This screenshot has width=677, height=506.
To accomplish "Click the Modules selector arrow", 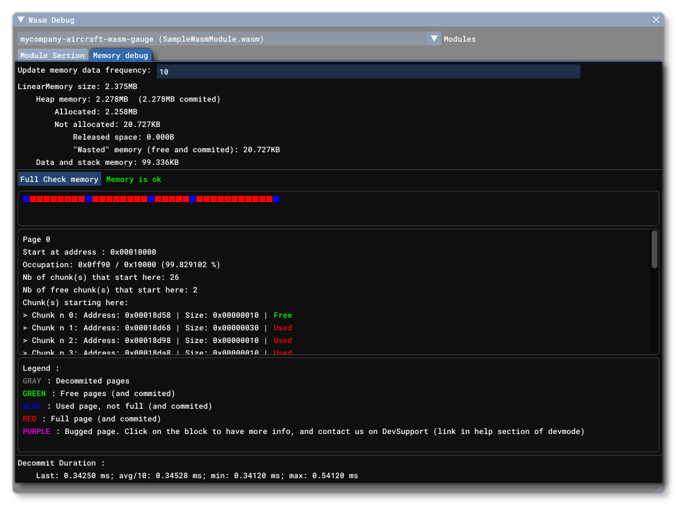I will [x=434, y=39].
